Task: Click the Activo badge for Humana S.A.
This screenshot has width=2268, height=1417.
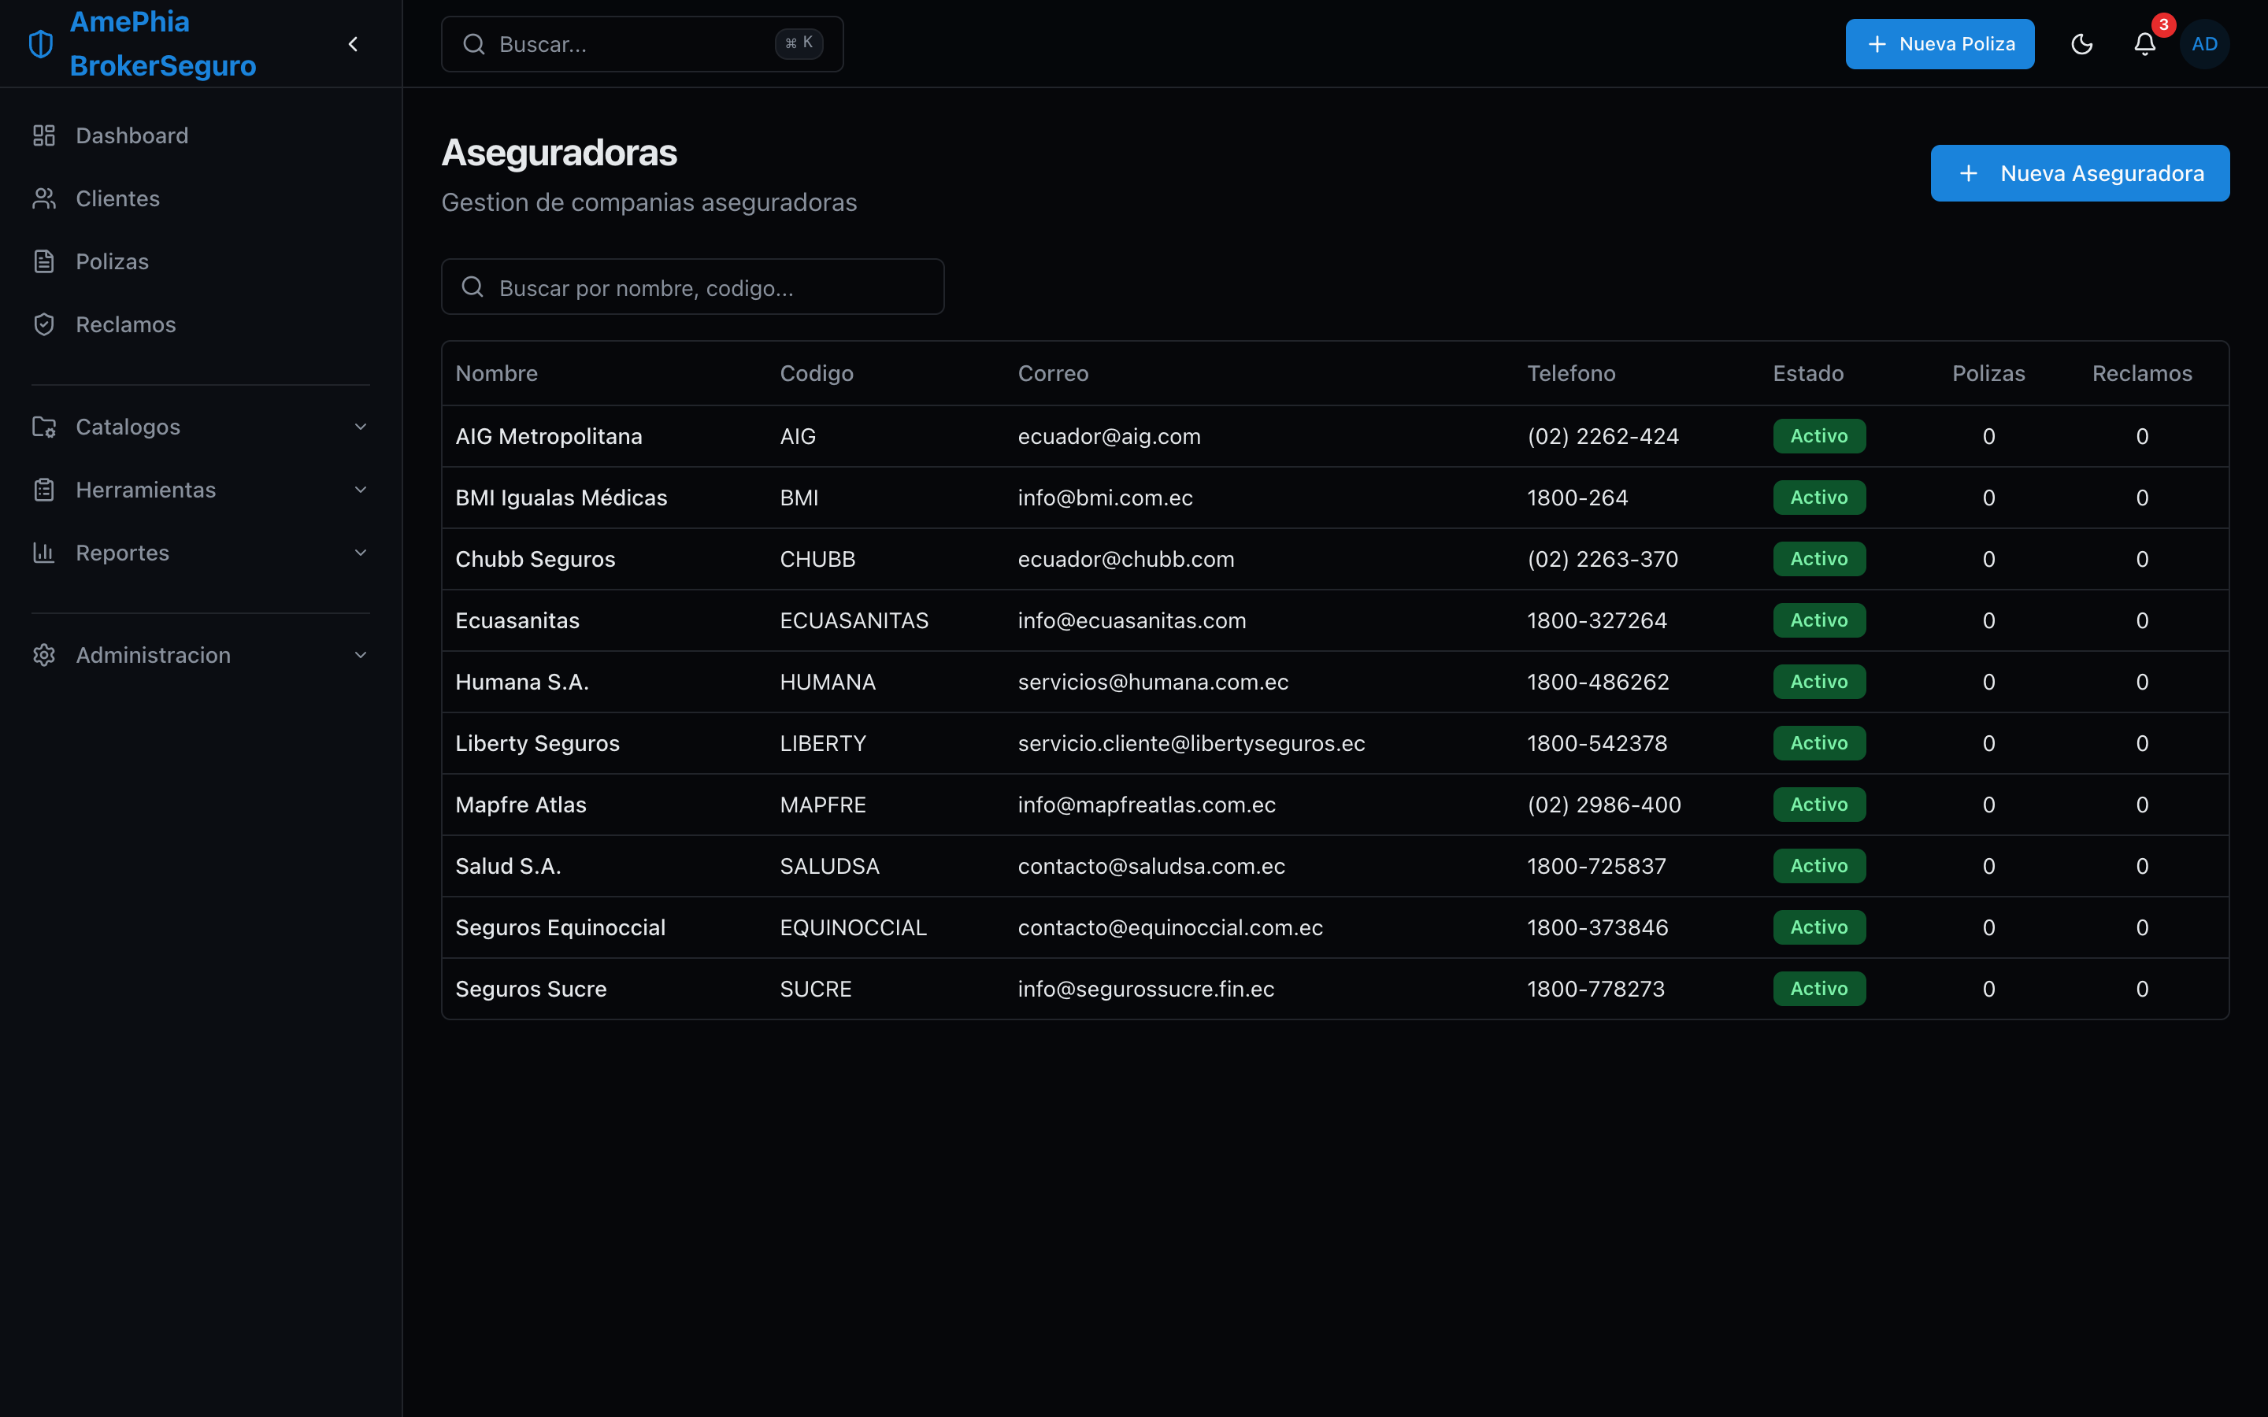Action: click(1819, 681)
